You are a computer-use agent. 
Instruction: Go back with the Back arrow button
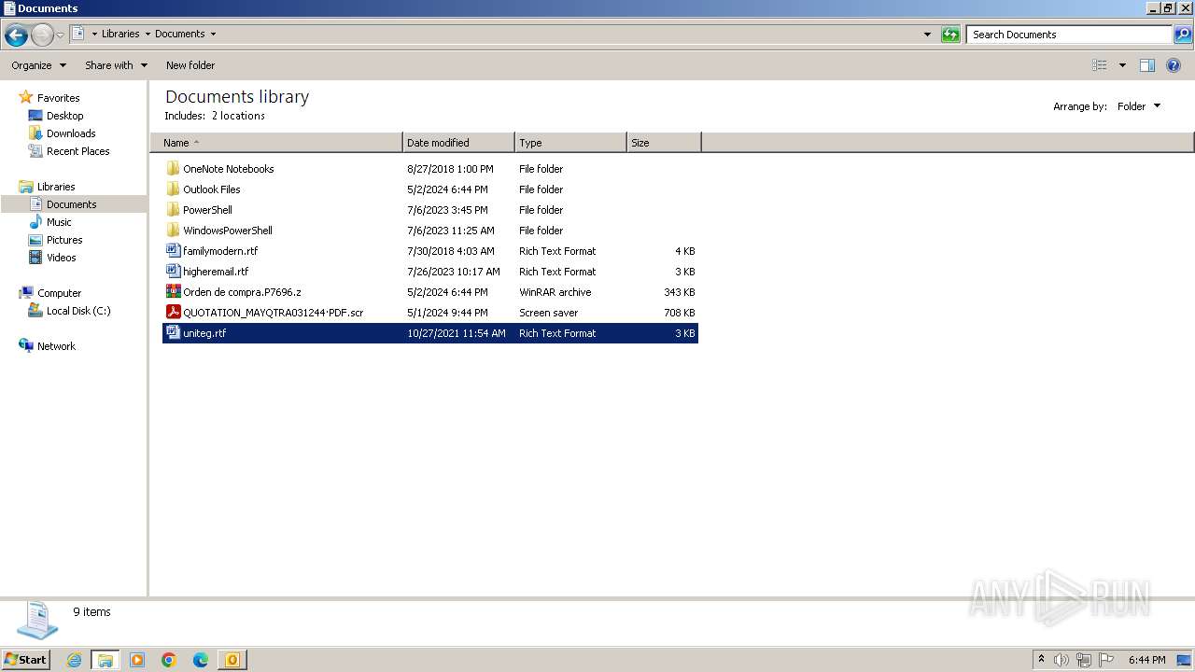(16, 35)
